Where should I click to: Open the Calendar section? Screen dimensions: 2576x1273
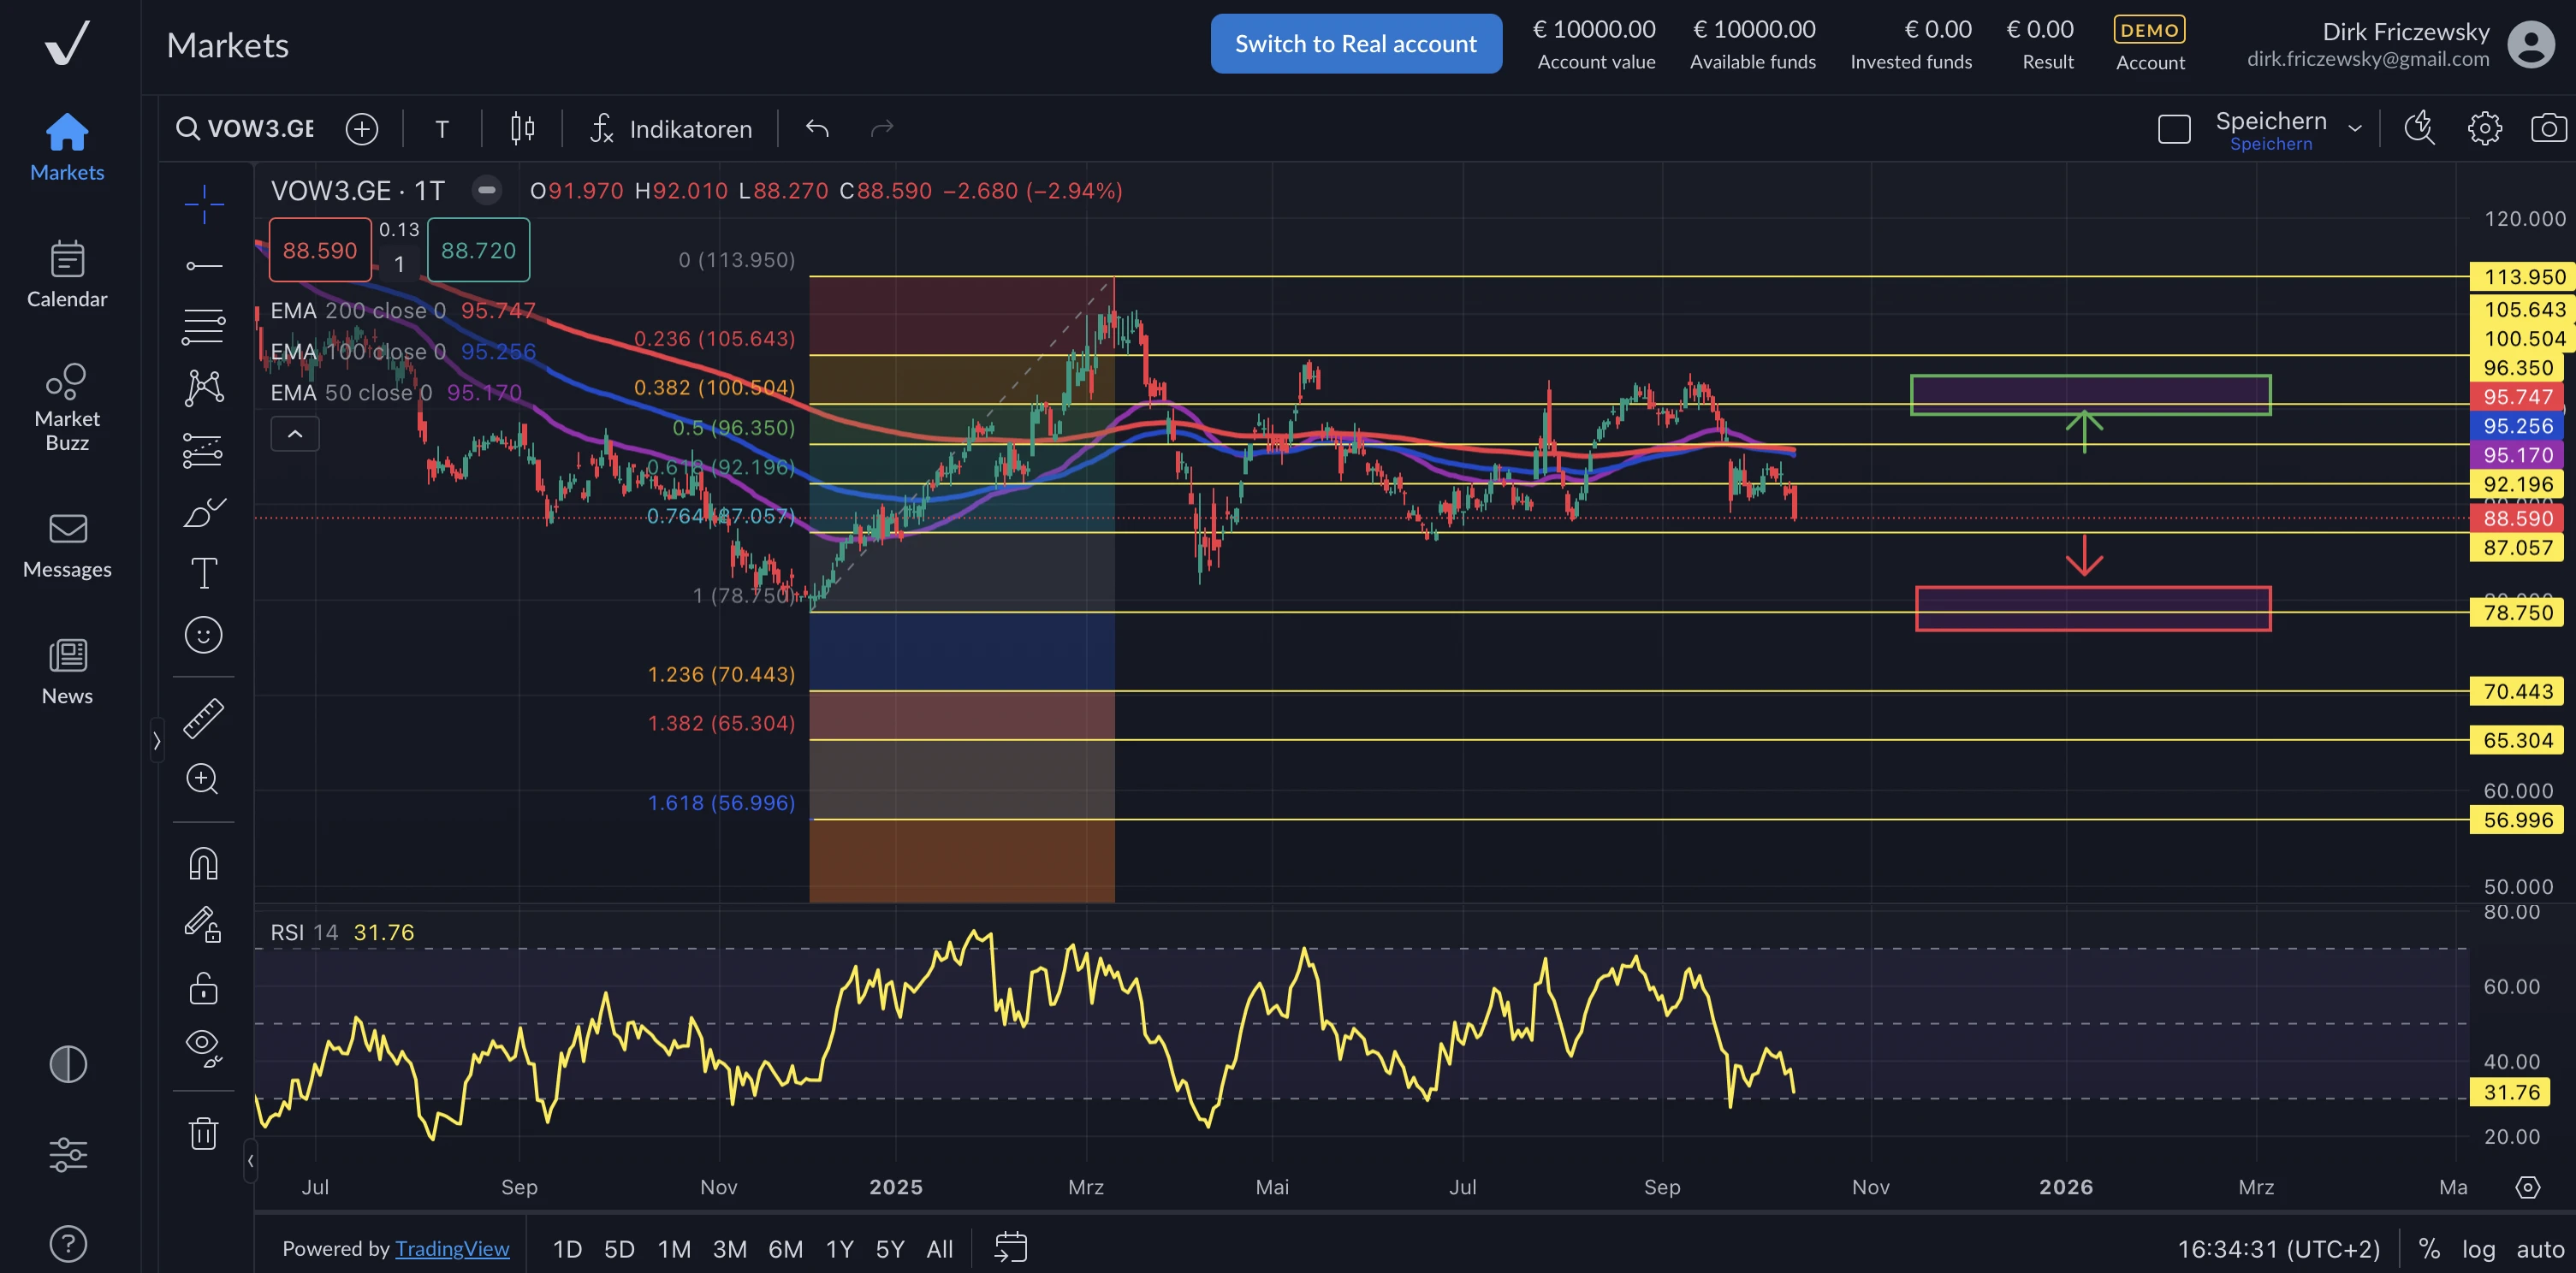coord(67,274)
